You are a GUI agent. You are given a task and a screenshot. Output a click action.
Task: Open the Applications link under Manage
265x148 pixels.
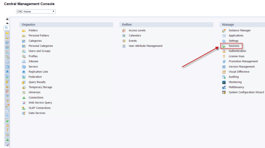click(236, 36)
